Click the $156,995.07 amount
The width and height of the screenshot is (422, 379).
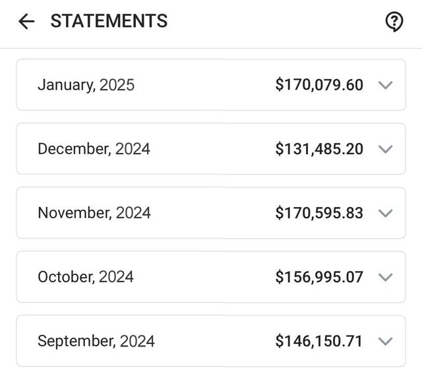point(319,277)
